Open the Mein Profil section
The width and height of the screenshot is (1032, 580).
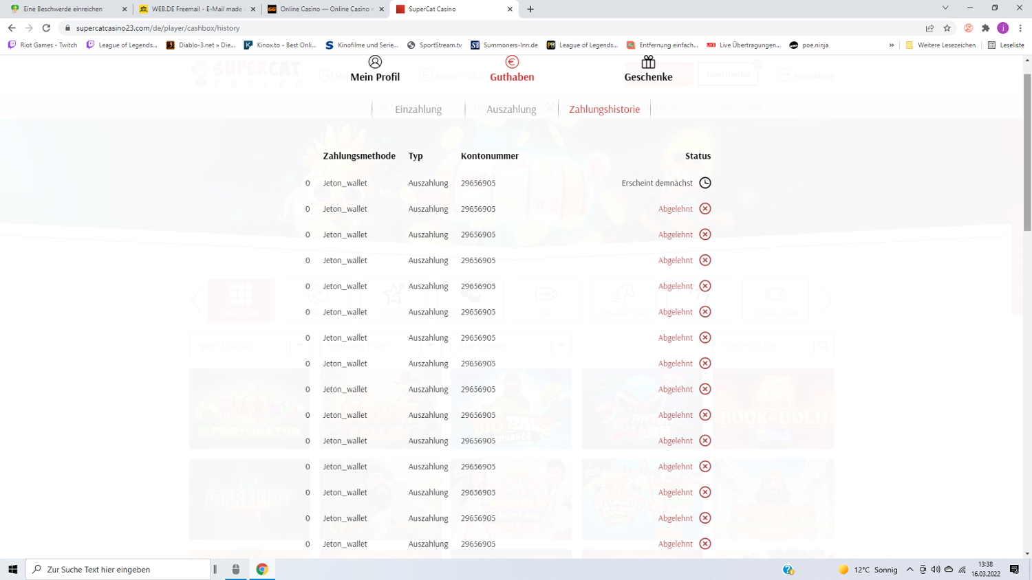point(375,69)
